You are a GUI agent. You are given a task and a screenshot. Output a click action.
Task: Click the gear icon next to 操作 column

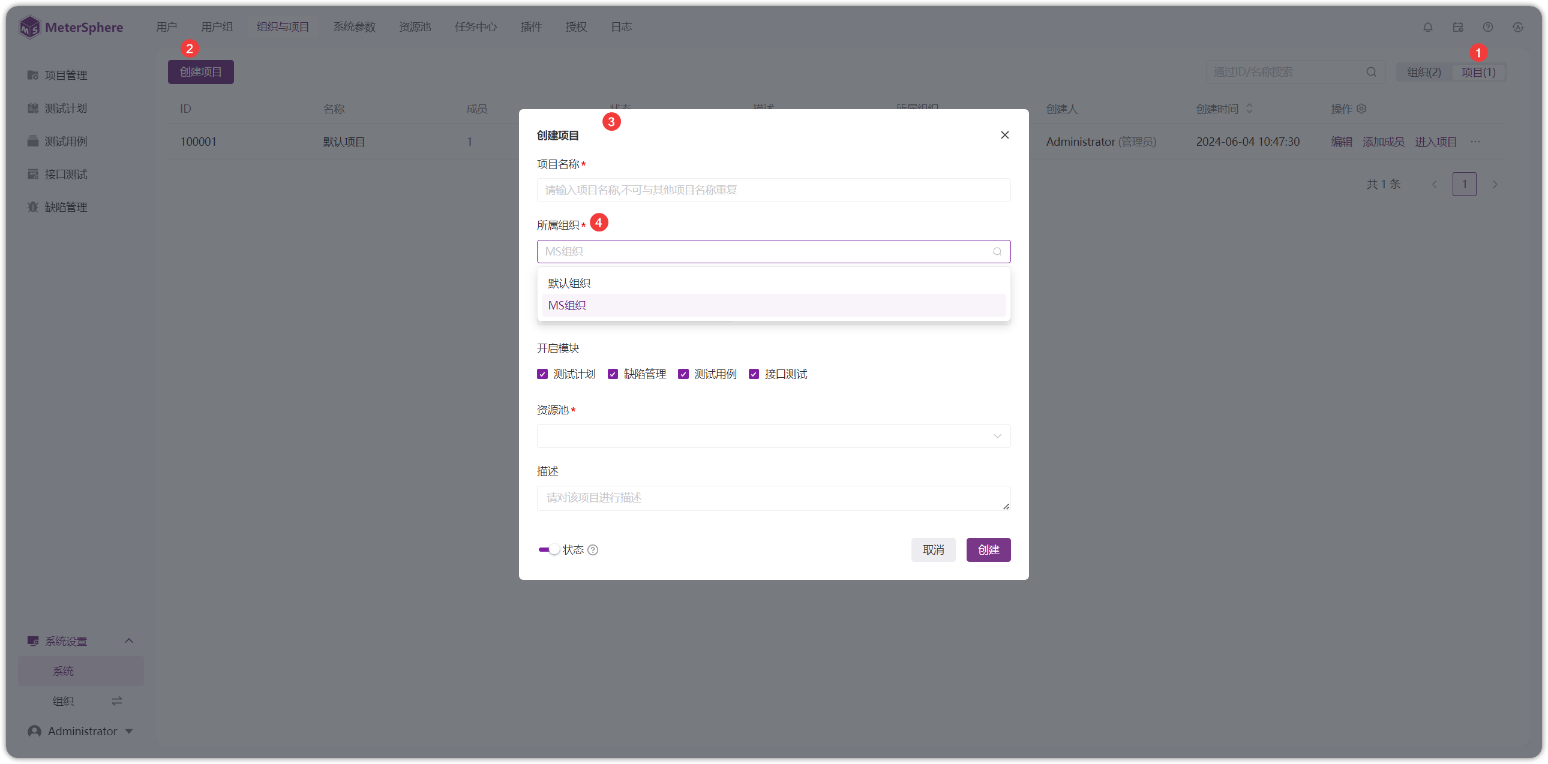pos(1362,109)
